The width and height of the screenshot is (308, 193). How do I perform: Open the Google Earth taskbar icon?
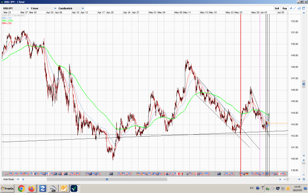(53, 189)
